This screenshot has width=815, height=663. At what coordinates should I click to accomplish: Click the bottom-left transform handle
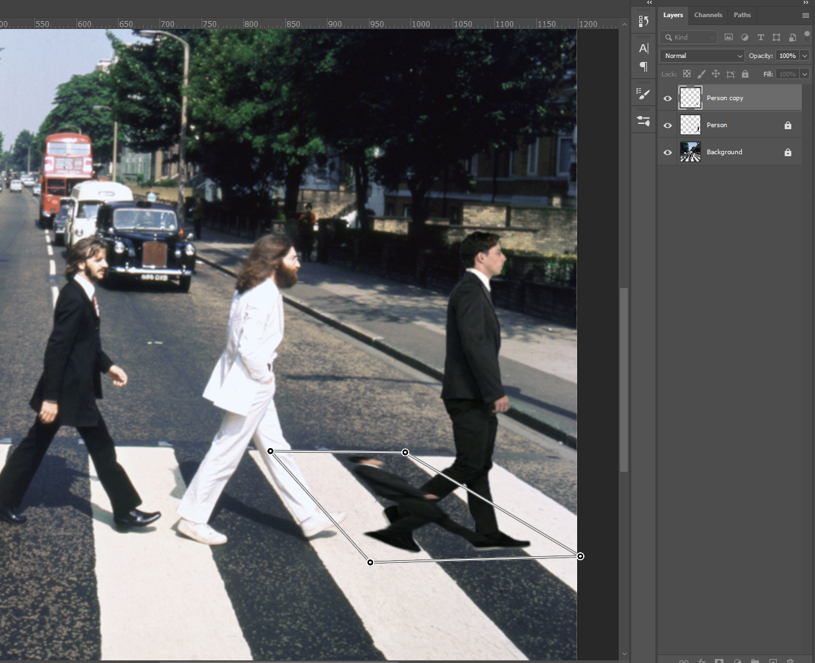tap(370, 562)
